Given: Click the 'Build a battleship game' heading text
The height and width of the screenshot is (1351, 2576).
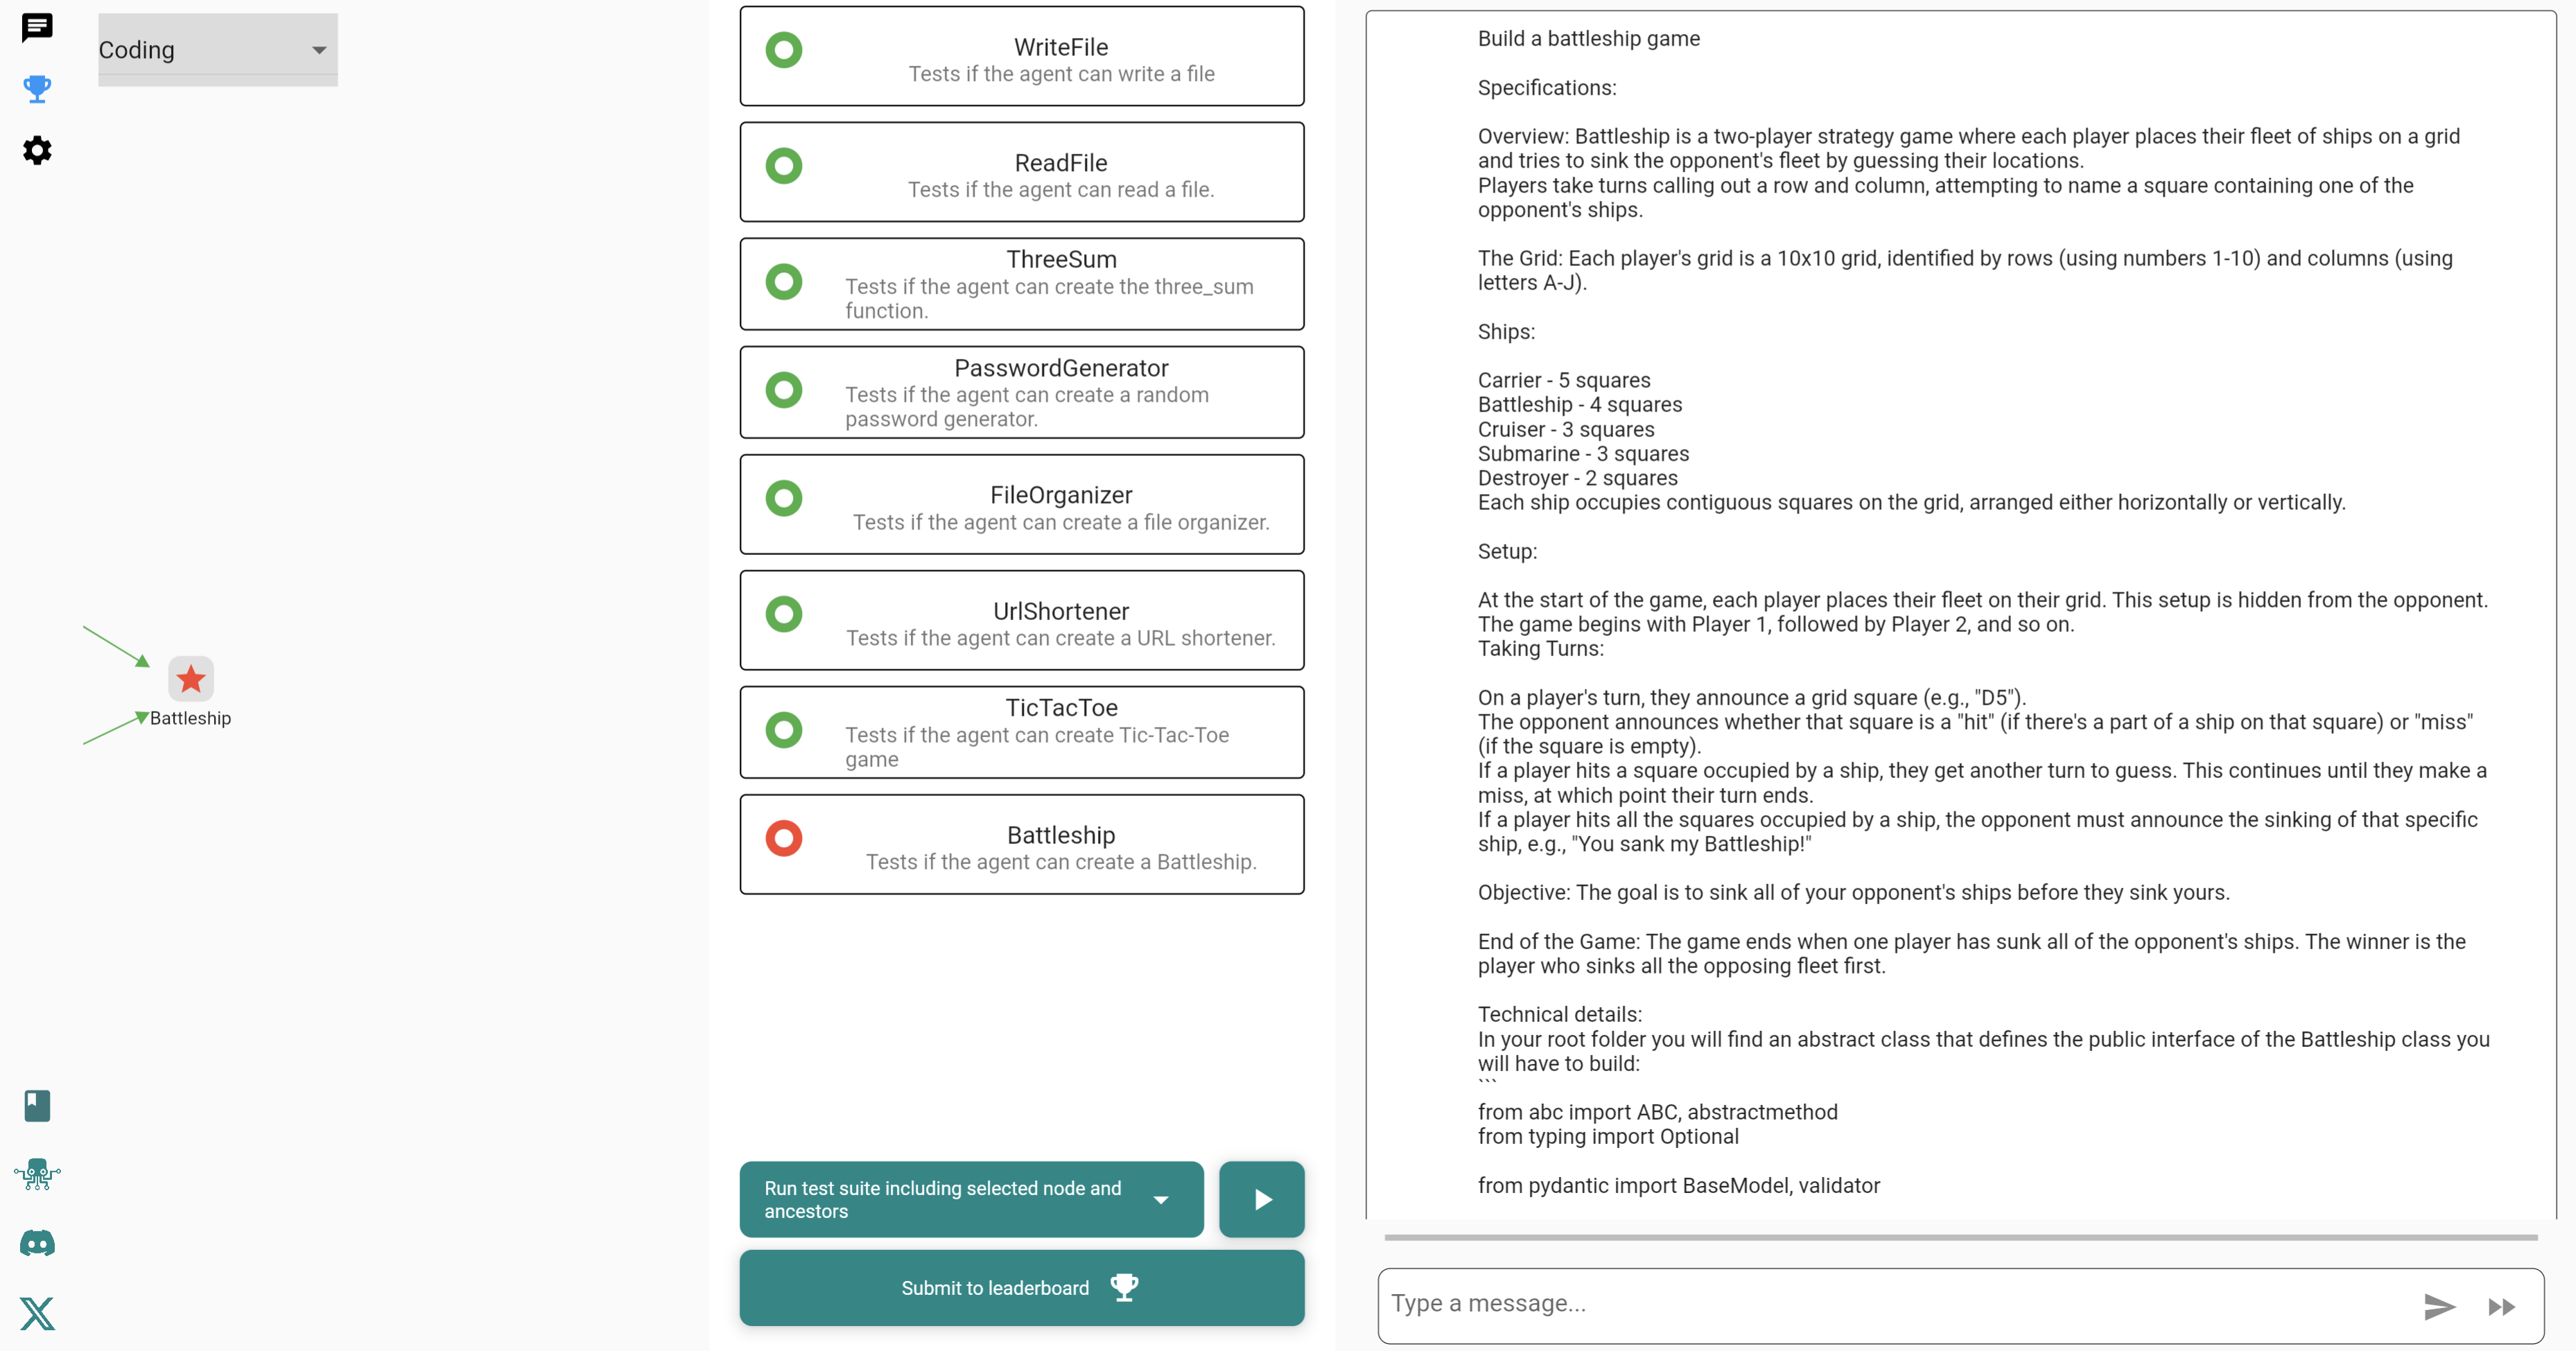Looking at the screenshot, I should (1588, 39).
